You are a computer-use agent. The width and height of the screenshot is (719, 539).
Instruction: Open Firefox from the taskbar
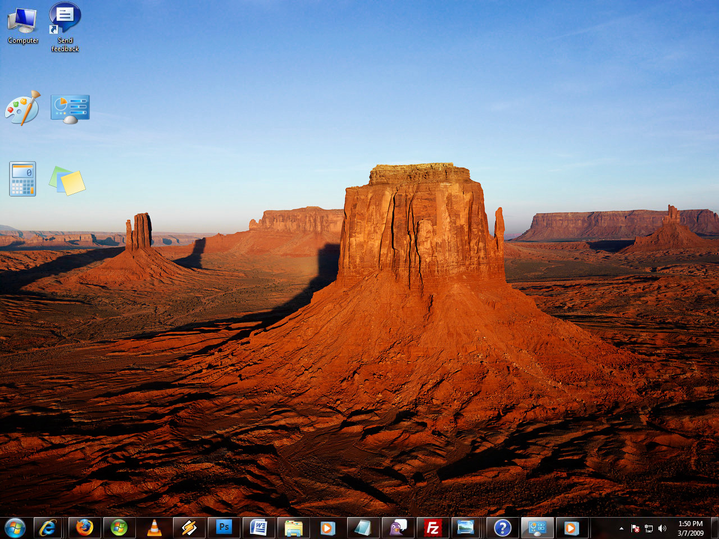(x=84, y=528)
